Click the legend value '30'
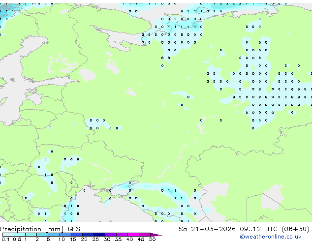 [x=107, y=239]
